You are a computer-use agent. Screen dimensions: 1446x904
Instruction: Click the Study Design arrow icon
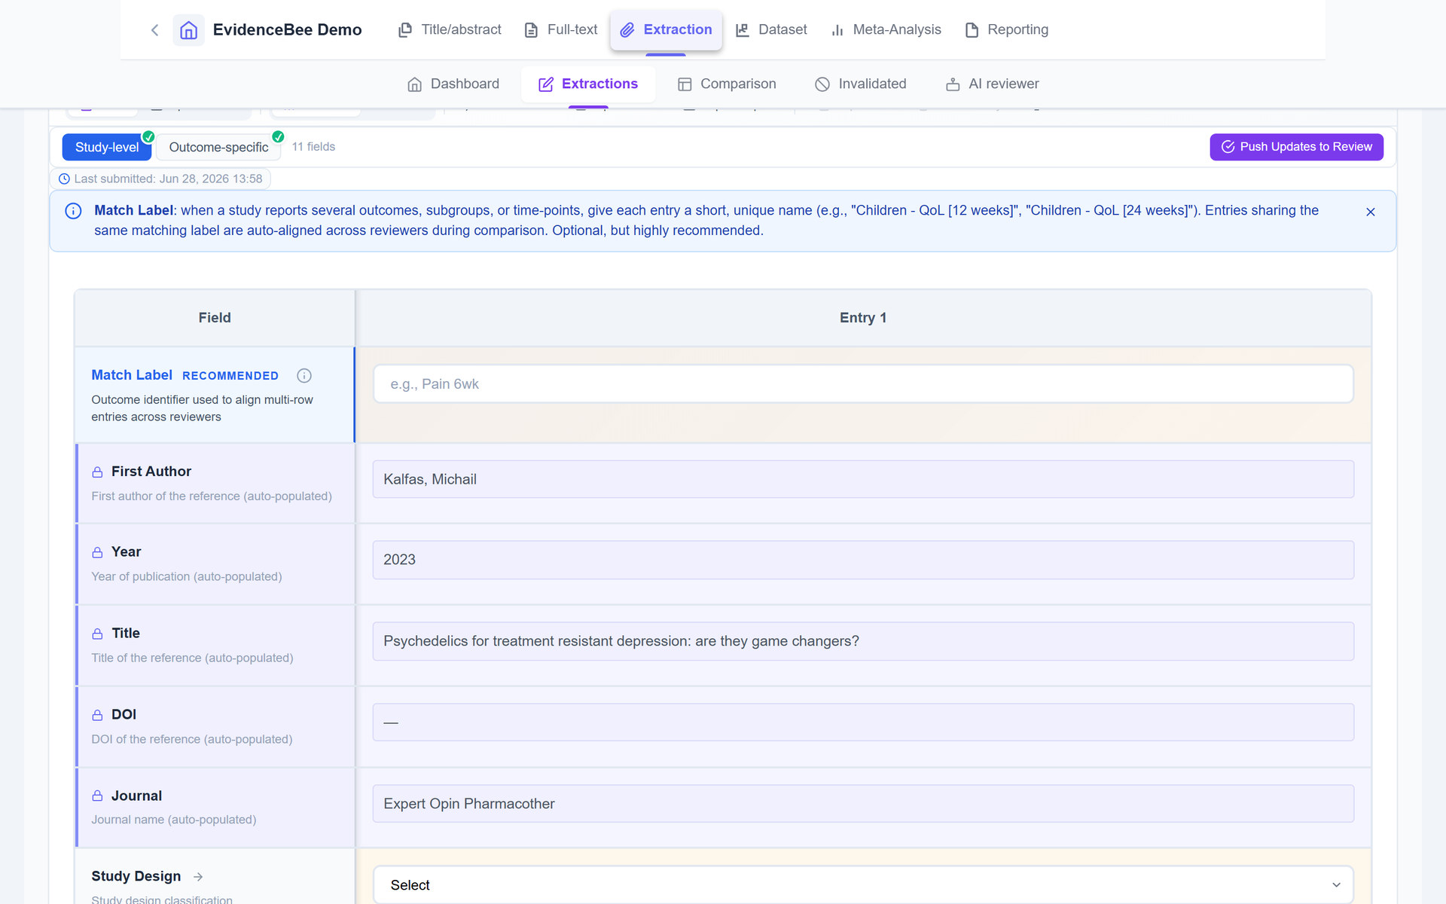pos(198,876)
